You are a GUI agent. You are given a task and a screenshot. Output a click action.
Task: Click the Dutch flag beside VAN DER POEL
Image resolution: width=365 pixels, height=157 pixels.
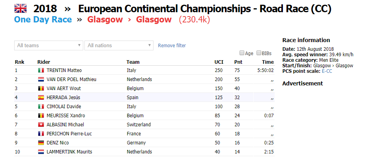click(41, 79)
